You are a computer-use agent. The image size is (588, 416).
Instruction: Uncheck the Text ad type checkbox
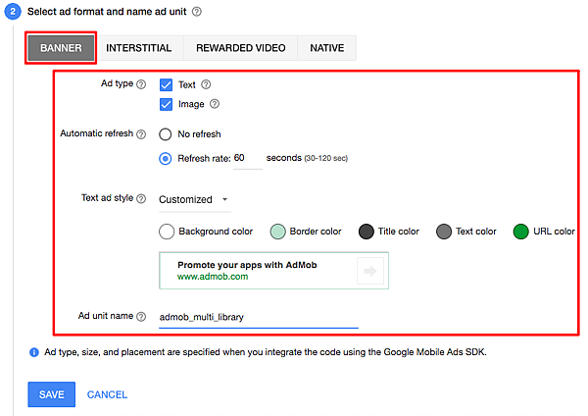coord(166,85)
